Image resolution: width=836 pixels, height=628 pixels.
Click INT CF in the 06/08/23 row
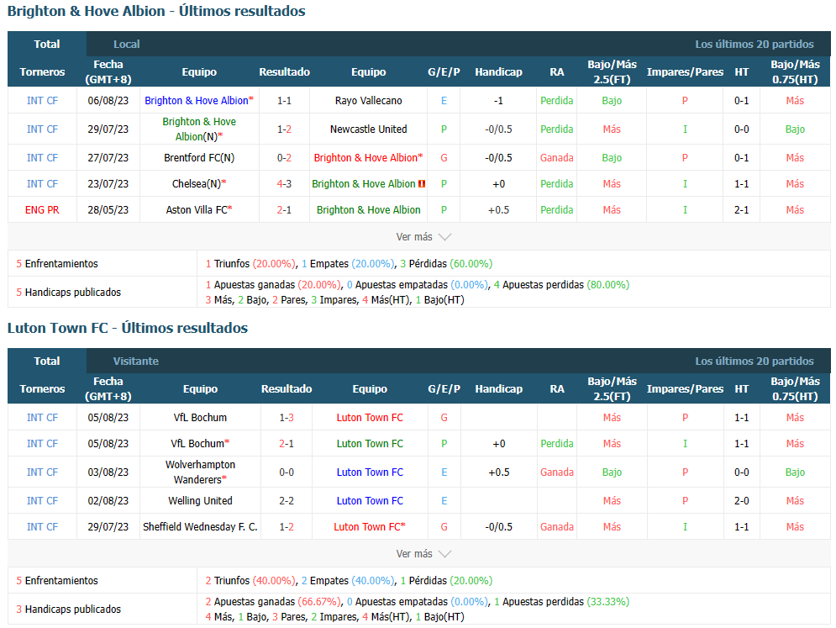click(42, 101)
